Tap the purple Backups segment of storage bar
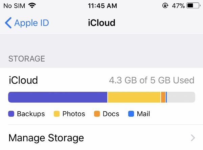The height and width of the screenshot is (150, 203). 58,97
